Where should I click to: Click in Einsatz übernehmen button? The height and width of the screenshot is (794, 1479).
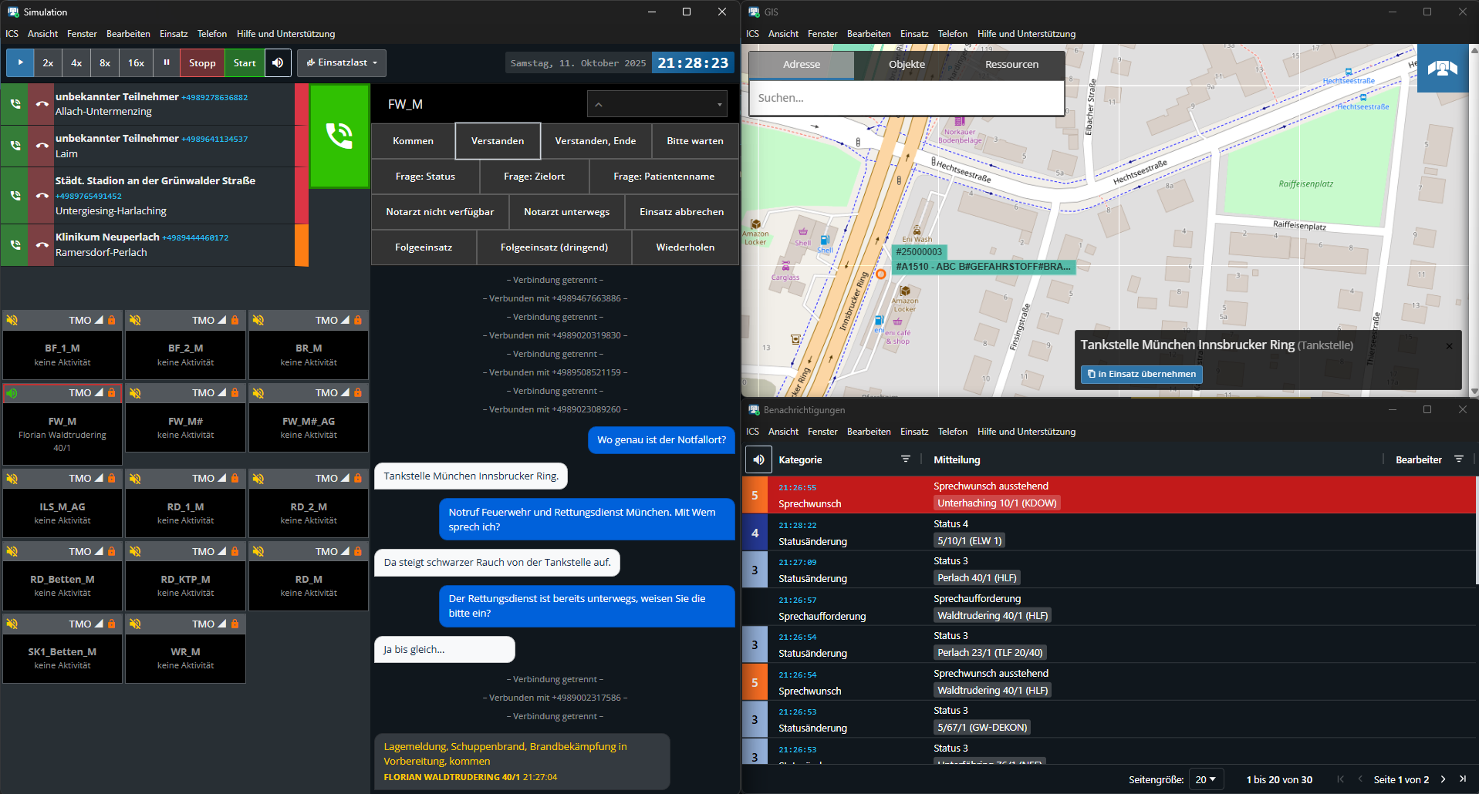pyautogui.click(x=1141, y=375)
